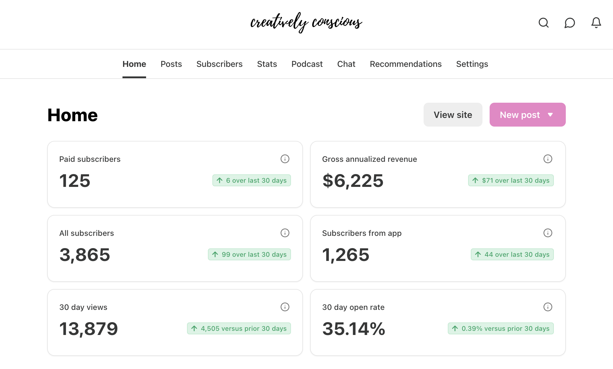Go to the Stats tab
Viewport: 613px width, 369px height.
[267, 64]
